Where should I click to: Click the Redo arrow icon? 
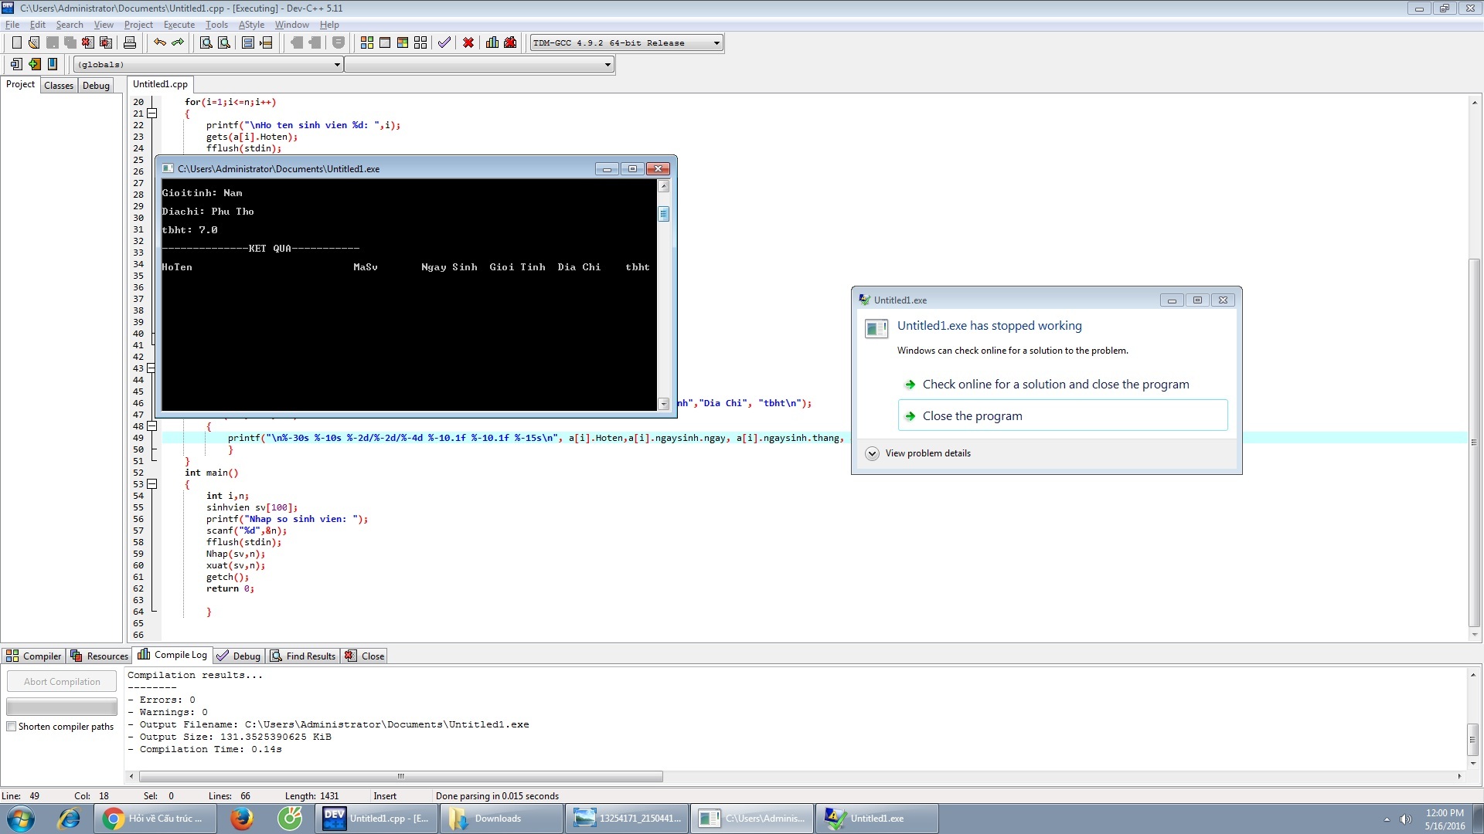point(178,42)
